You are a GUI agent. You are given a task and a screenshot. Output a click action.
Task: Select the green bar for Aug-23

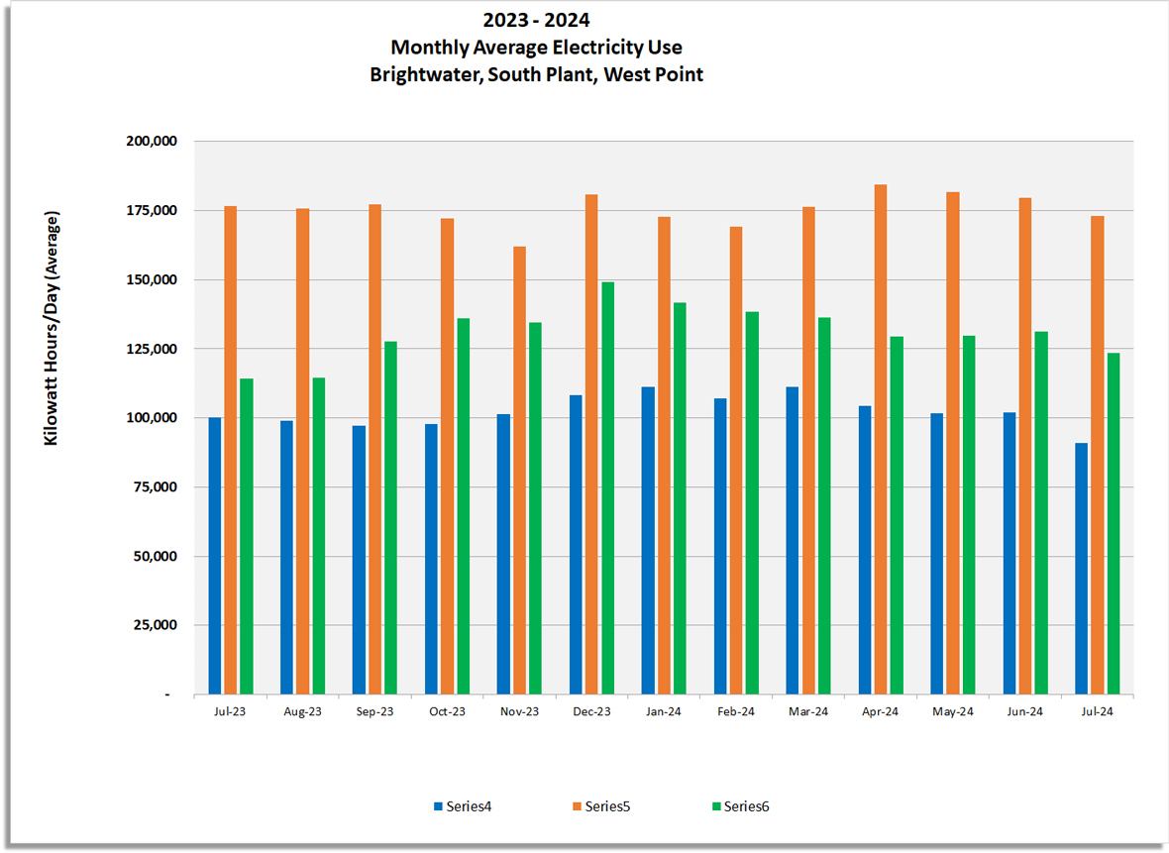click(x=318, y=536)
